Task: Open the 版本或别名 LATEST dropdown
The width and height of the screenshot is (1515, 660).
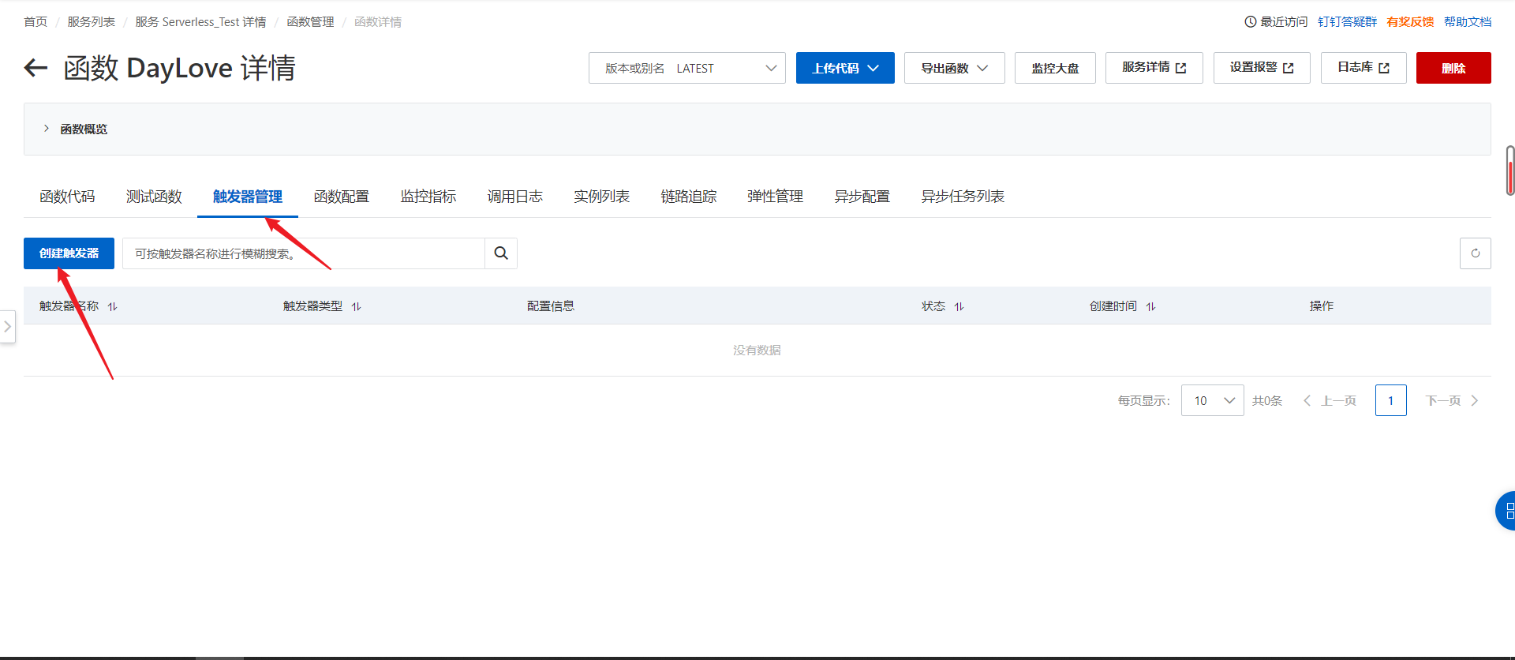Action: [686, 68]
